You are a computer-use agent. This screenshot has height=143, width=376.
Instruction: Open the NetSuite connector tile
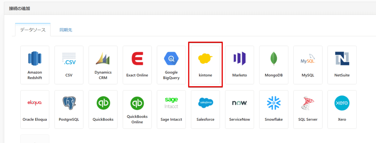[342, 65]
